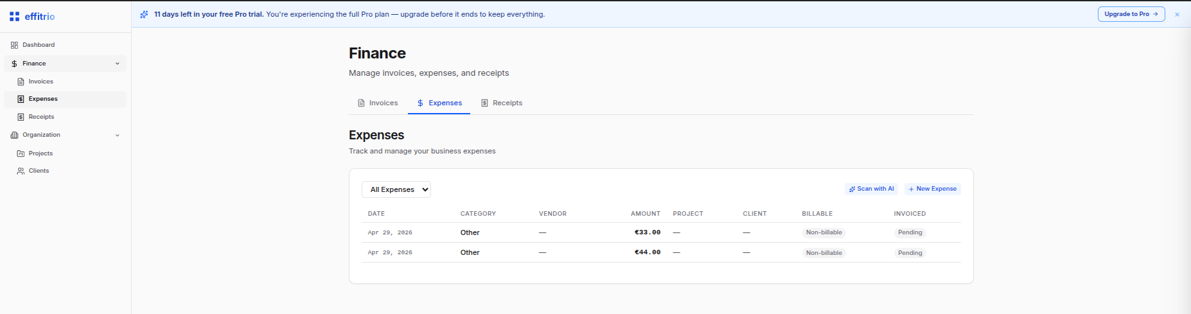The width and height of the screenshot is (1191, 314).
Task: Switch to the Invoices tab
Action: (x=378, y=103)
